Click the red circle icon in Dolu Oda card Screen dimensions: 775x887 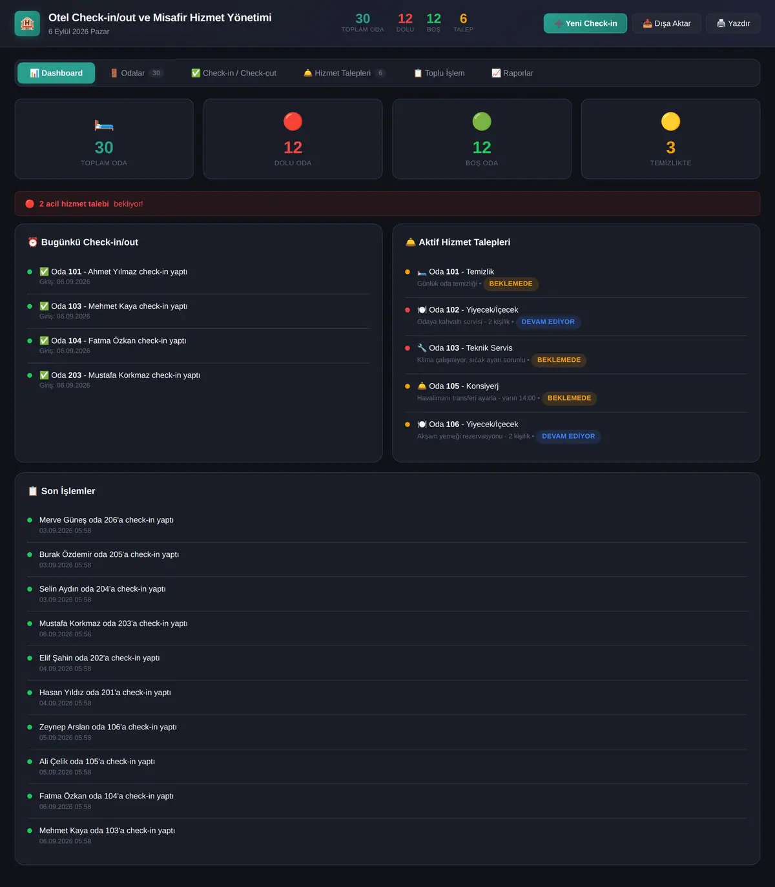tap(293, 121)
